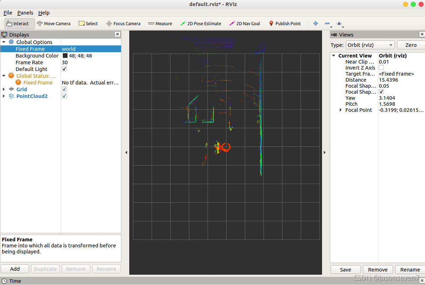The image size is (425, 285).
Task: Pick the Measure tool
Action: click(x=160, y=23)
